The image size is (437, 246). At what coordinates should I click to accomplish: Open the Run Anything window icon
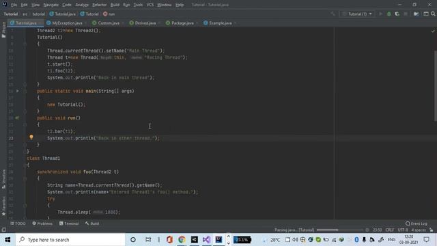[x=426, y=14]
